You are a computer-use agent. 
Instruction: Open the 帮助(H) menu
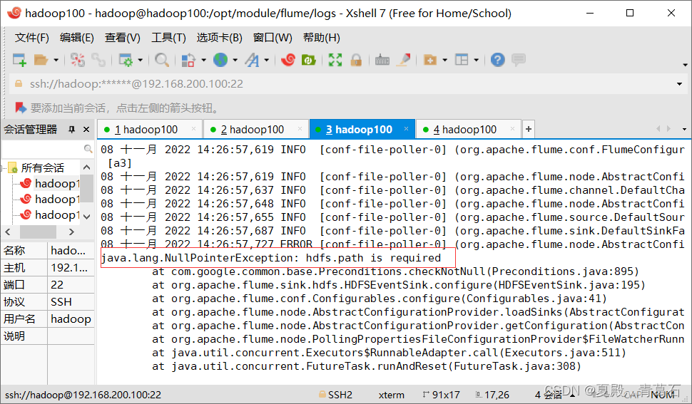[x=321, y=38]
